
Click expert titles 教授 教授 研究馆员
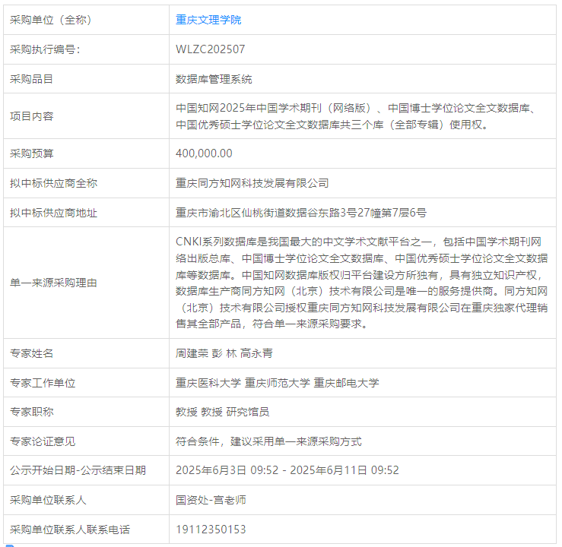tap(222, 412)
